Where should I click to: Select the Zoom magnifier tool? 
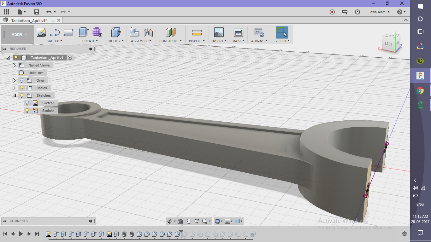click(x=197, y=221)
